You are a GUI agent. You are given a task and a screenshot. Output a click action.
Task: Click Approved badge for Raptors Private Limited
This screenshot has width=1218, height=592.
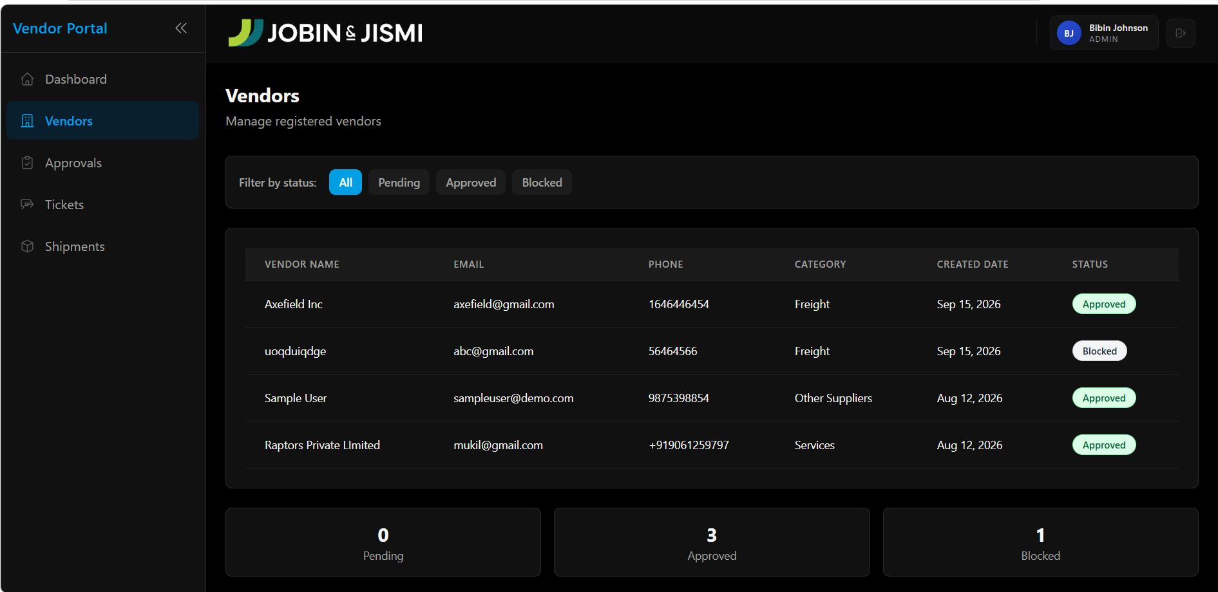1104,445
